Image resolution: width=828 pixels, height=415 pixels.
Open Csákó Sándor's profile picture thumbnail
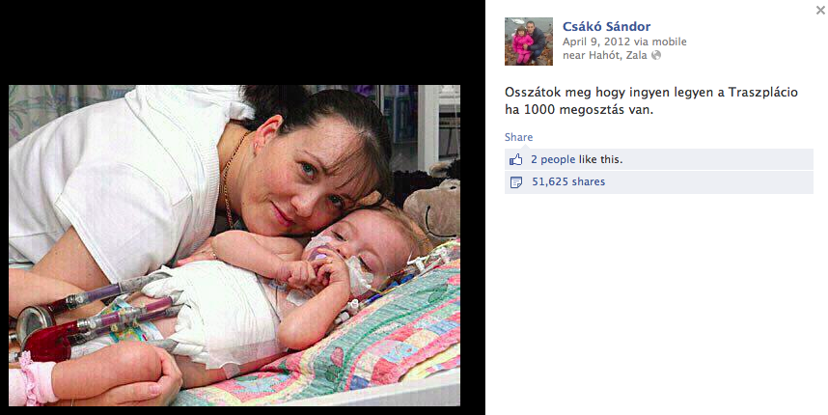pyautogui.click(x=529, y=41)
